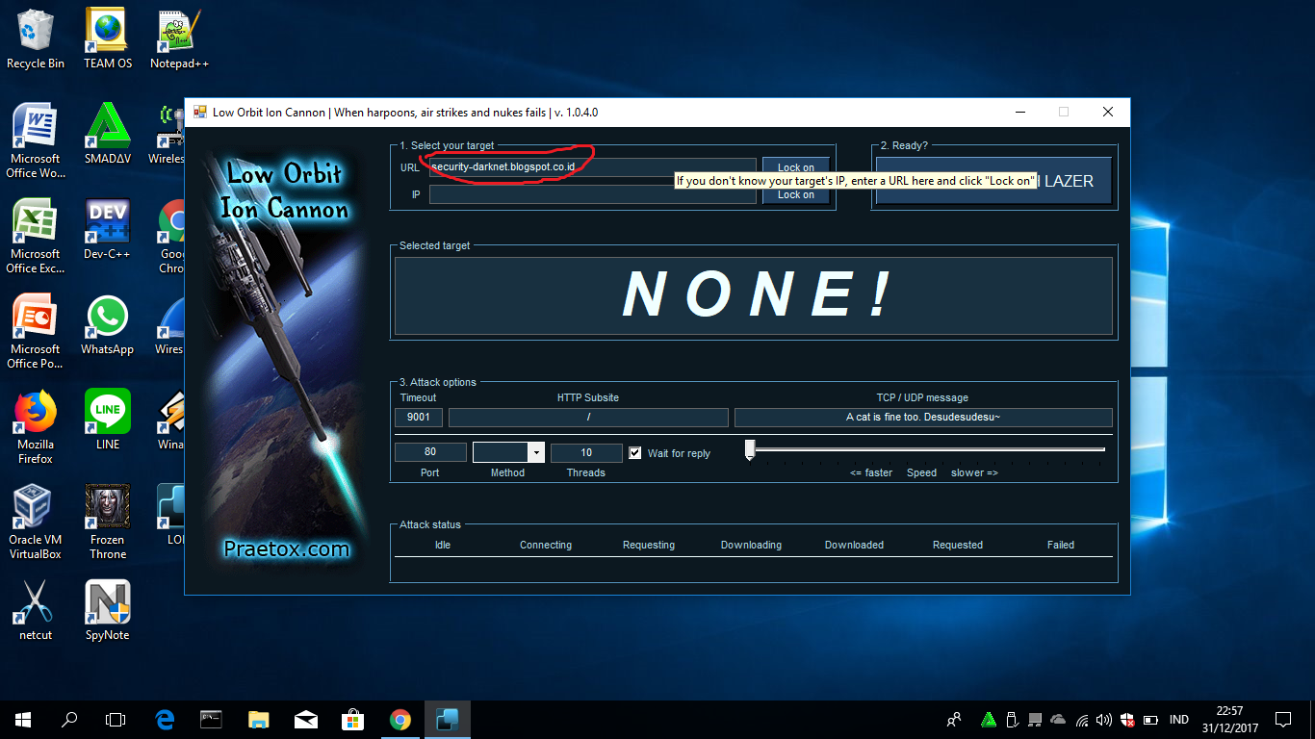The width and height of the screenshot is (1315, 739).
Task: Open the WhatsApp desktop shortcut
Action: coord(108,324)
